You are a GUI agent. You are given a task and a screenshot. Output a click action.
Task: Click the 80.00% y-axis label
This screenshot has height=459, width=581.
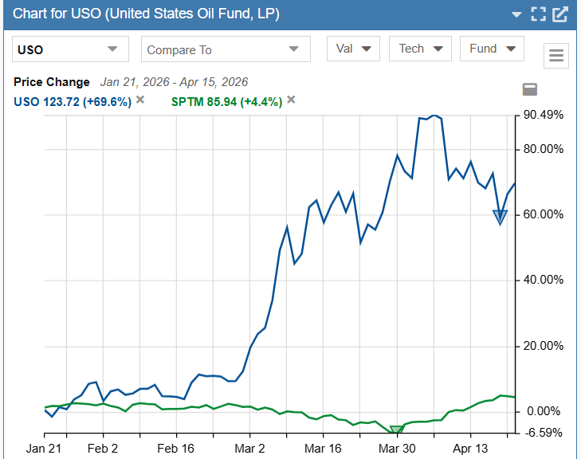544,149
